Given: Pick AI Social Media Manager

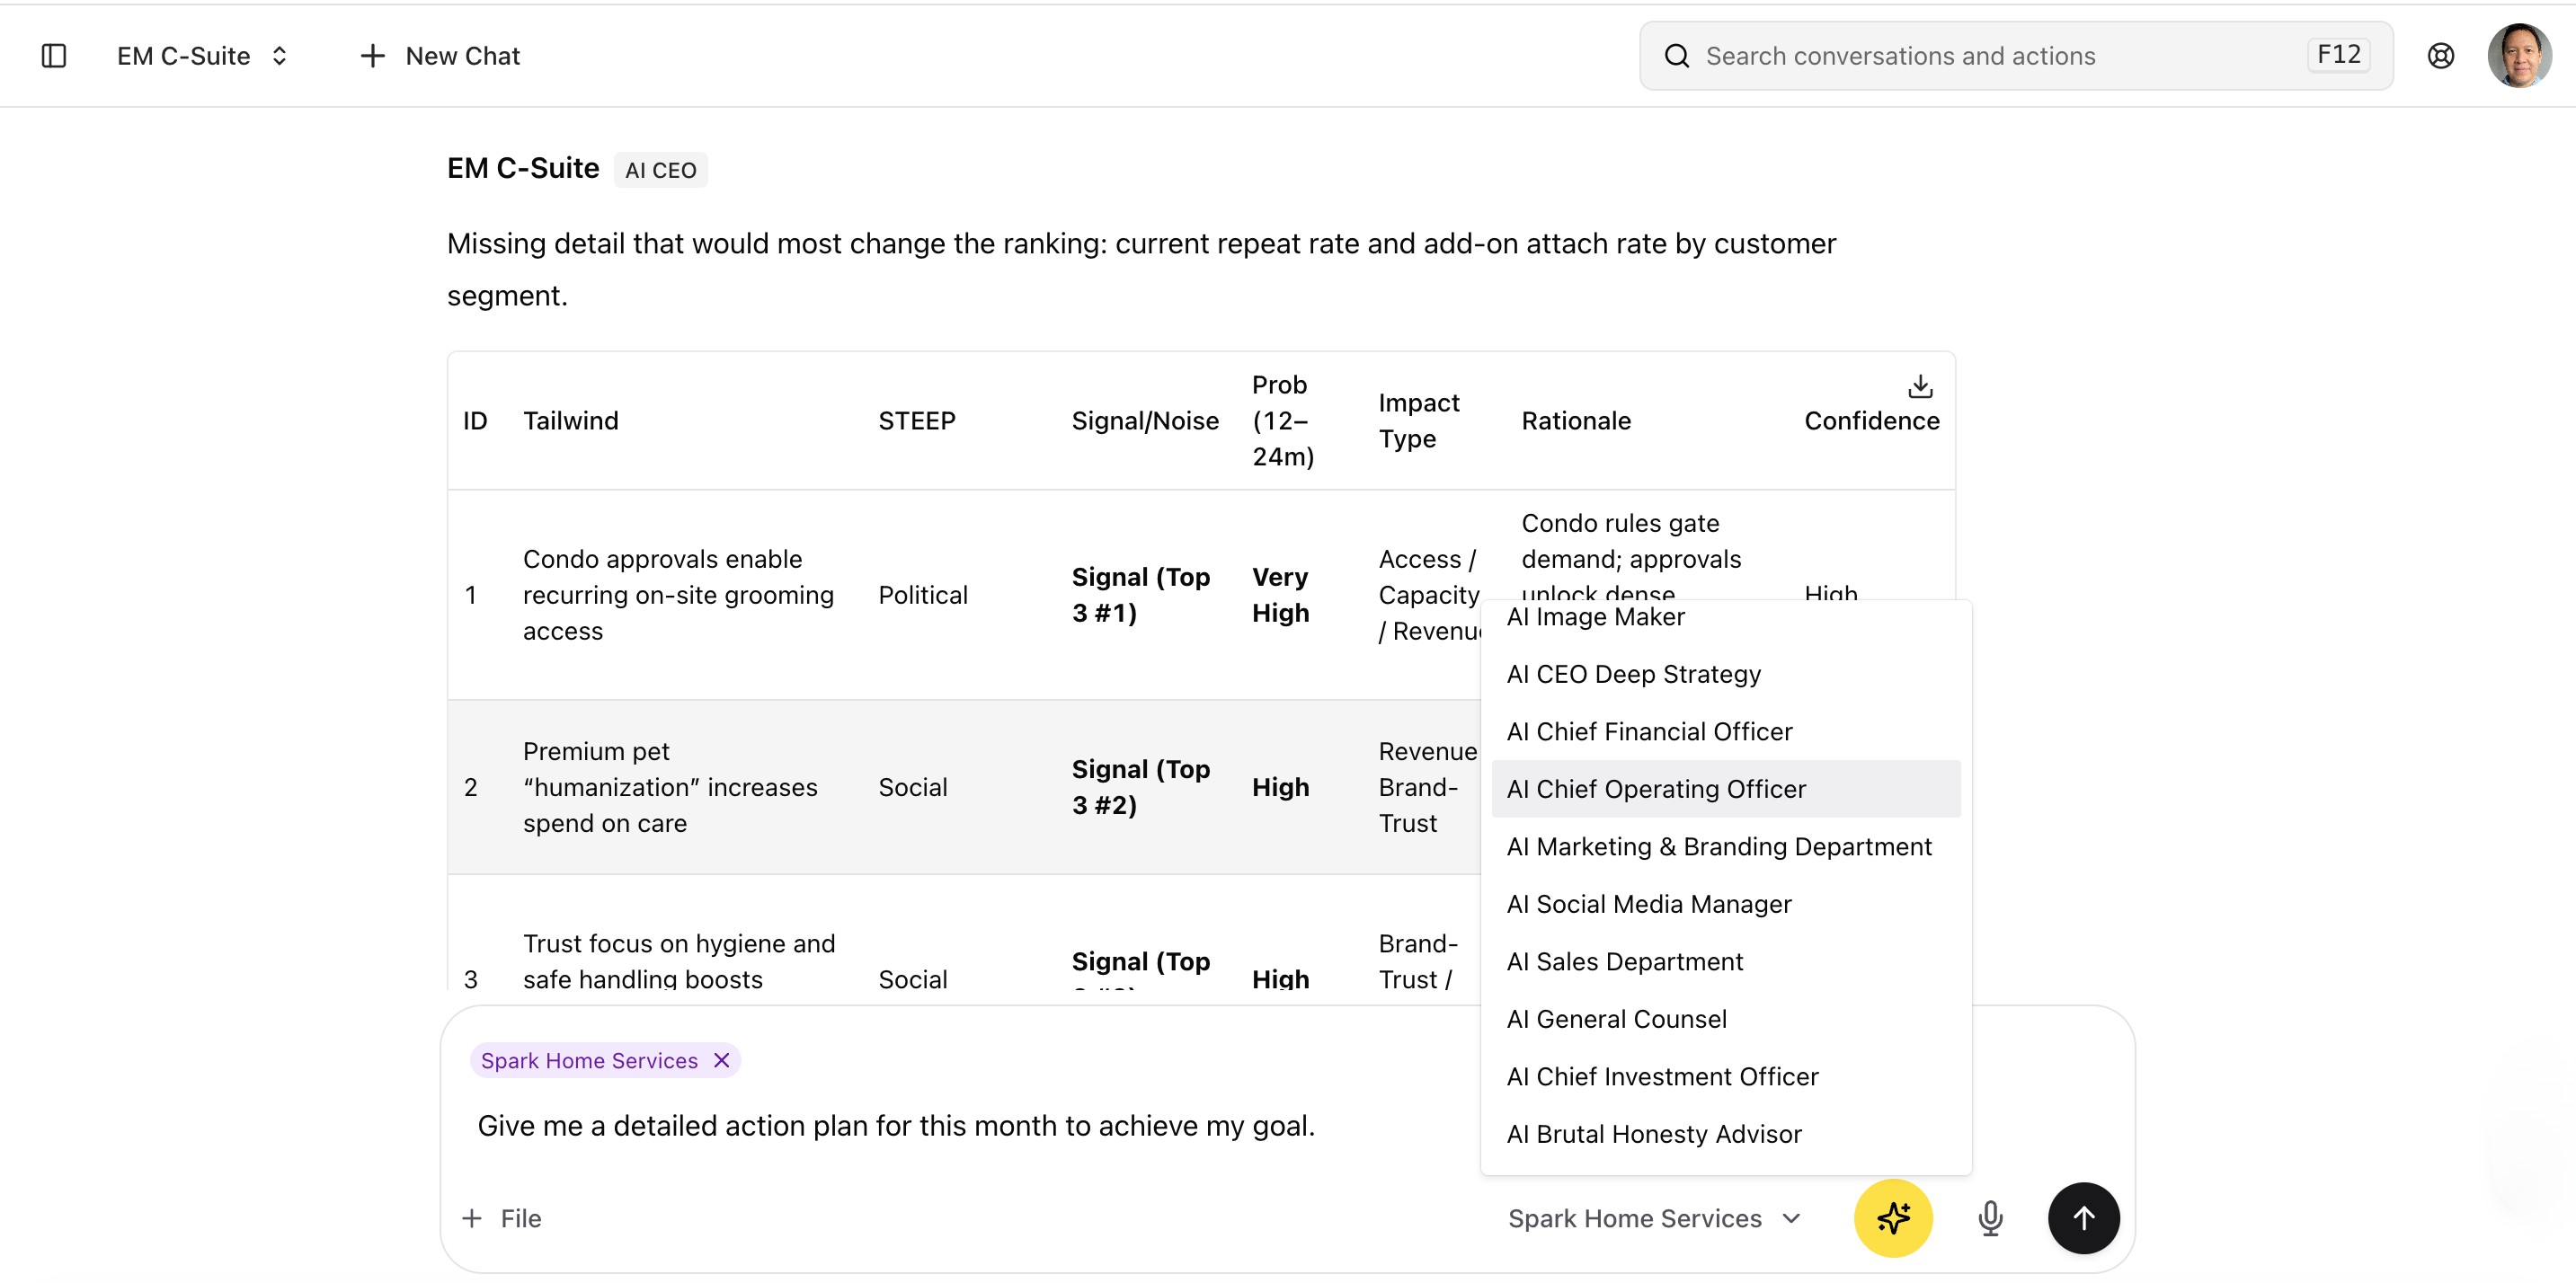Looking at the screenshot, I should [1725, 904].
